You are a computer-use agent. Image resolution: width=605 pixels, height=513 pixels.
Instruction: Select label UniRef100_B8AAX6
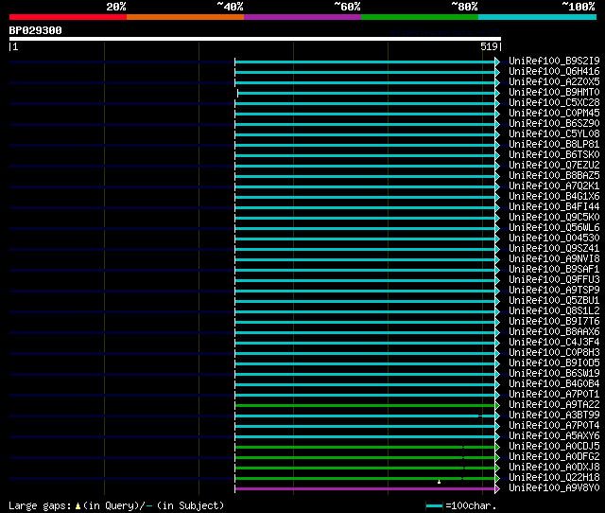point(554,332)
